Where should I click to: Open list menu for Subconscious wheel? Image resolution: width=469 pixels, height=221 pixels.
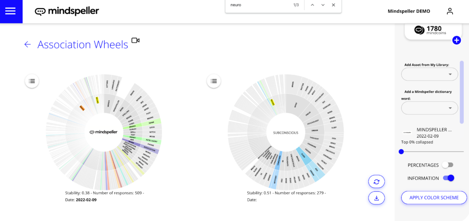click(x=214, y=81)
